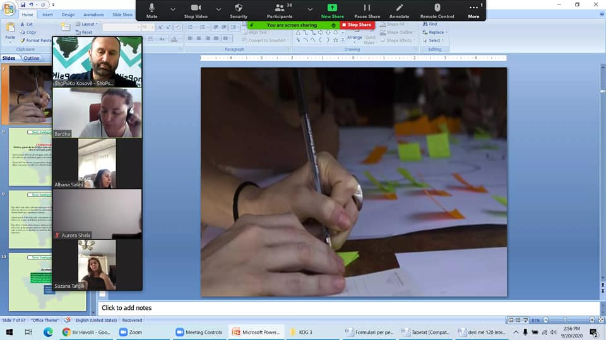Open Microsoft Edge from the taskbar
This screenshot has width=606, height=340.
point(48,332)
